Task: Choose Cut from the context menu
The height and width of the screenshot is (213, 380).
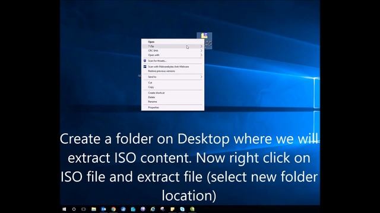Action: [x=173, y=83]
